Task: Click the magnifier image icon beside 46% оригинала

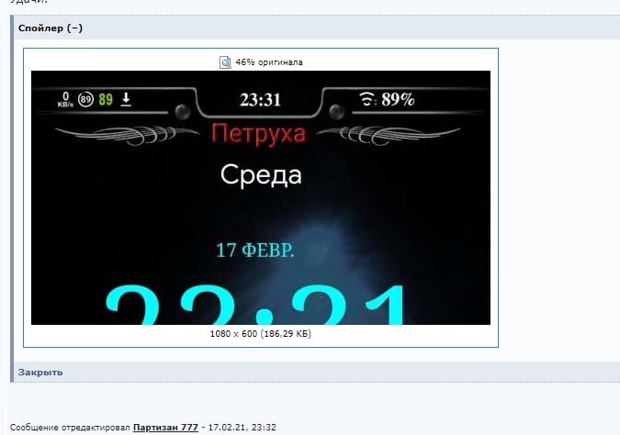Action: point(225,62)
